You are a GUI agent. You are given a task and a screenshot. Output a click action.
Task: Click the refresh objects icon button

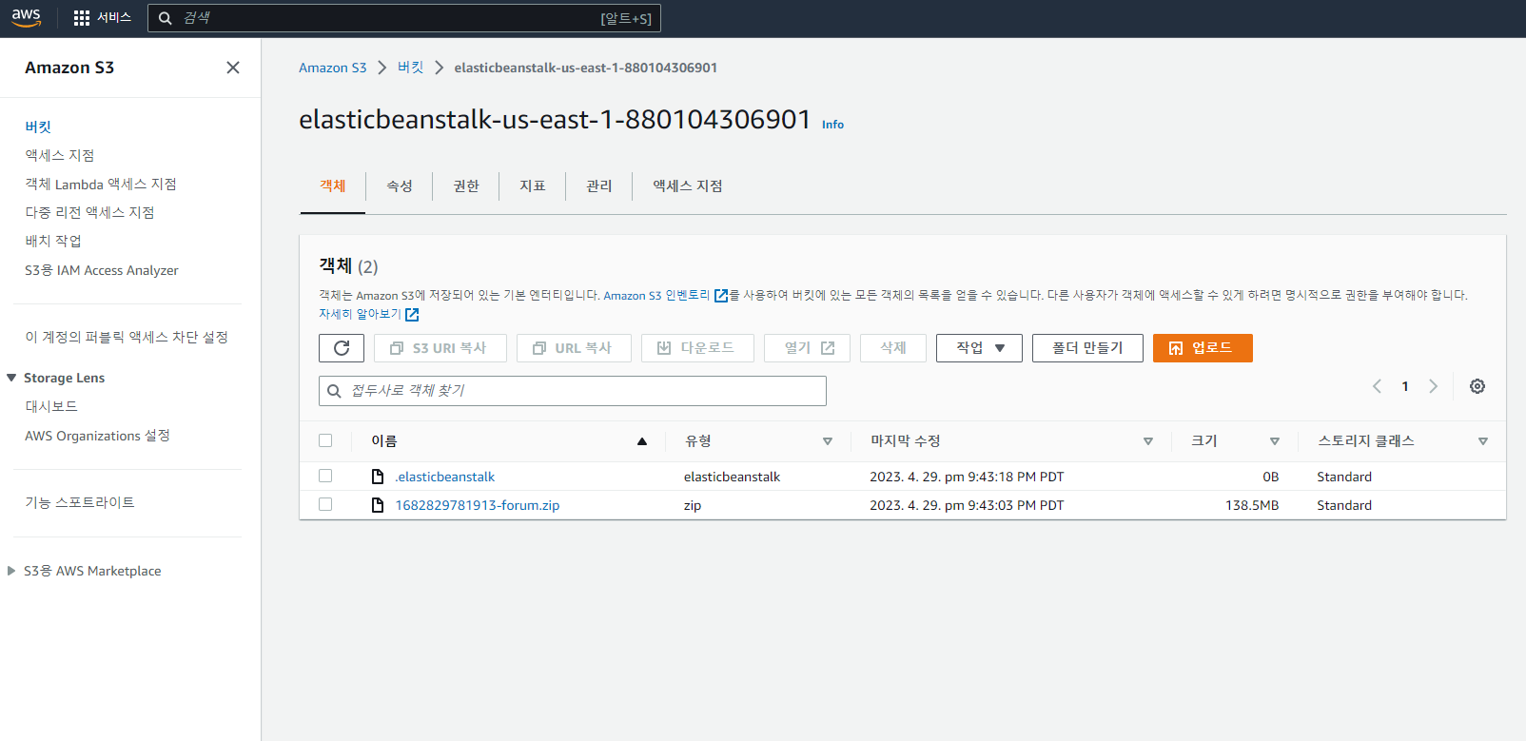tap(342, 348)
